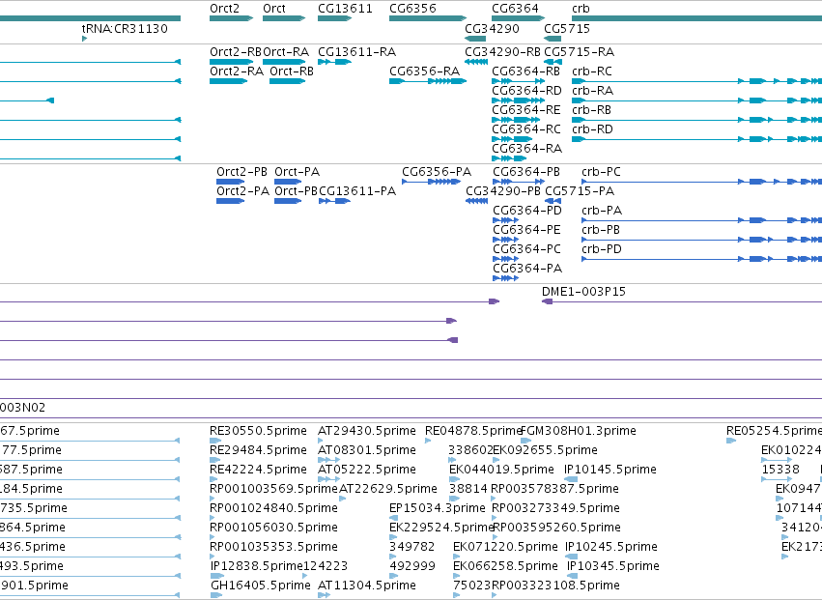
Task: Click transcript Orct2-RA
Action: [237, 71]
